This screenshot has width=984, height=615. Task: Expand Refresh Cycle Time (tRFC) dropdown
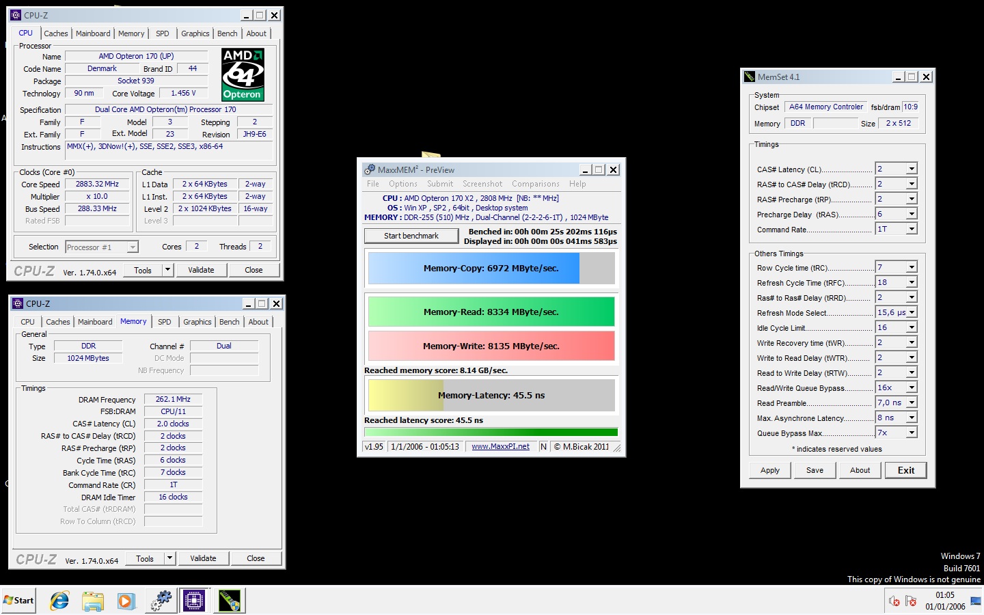tap(911, 282)
